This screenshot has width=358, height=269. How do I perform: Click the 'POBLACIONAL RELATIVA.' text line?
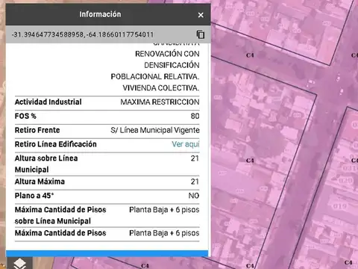point(155,76)
